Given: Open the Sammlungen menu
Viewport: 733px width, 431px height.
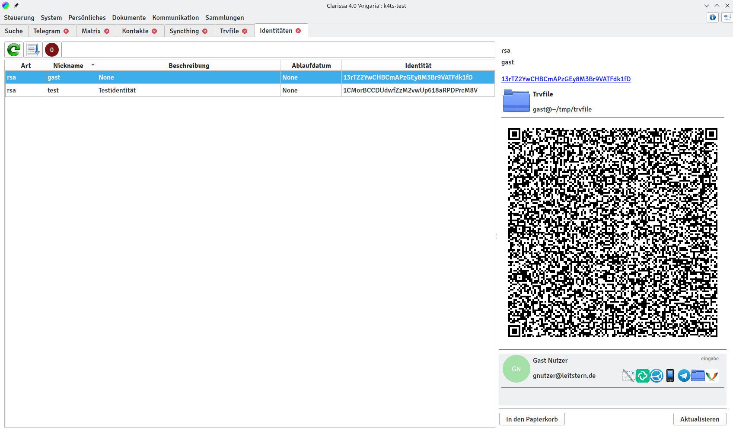Looking at the screenshot, I should pyautogui.click(x=225, y=18).
